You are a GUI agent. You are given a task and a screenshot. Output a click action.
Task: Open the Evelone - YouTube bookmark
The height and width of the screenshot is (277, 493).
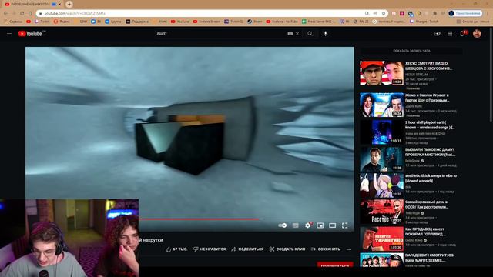click(282, 22)
